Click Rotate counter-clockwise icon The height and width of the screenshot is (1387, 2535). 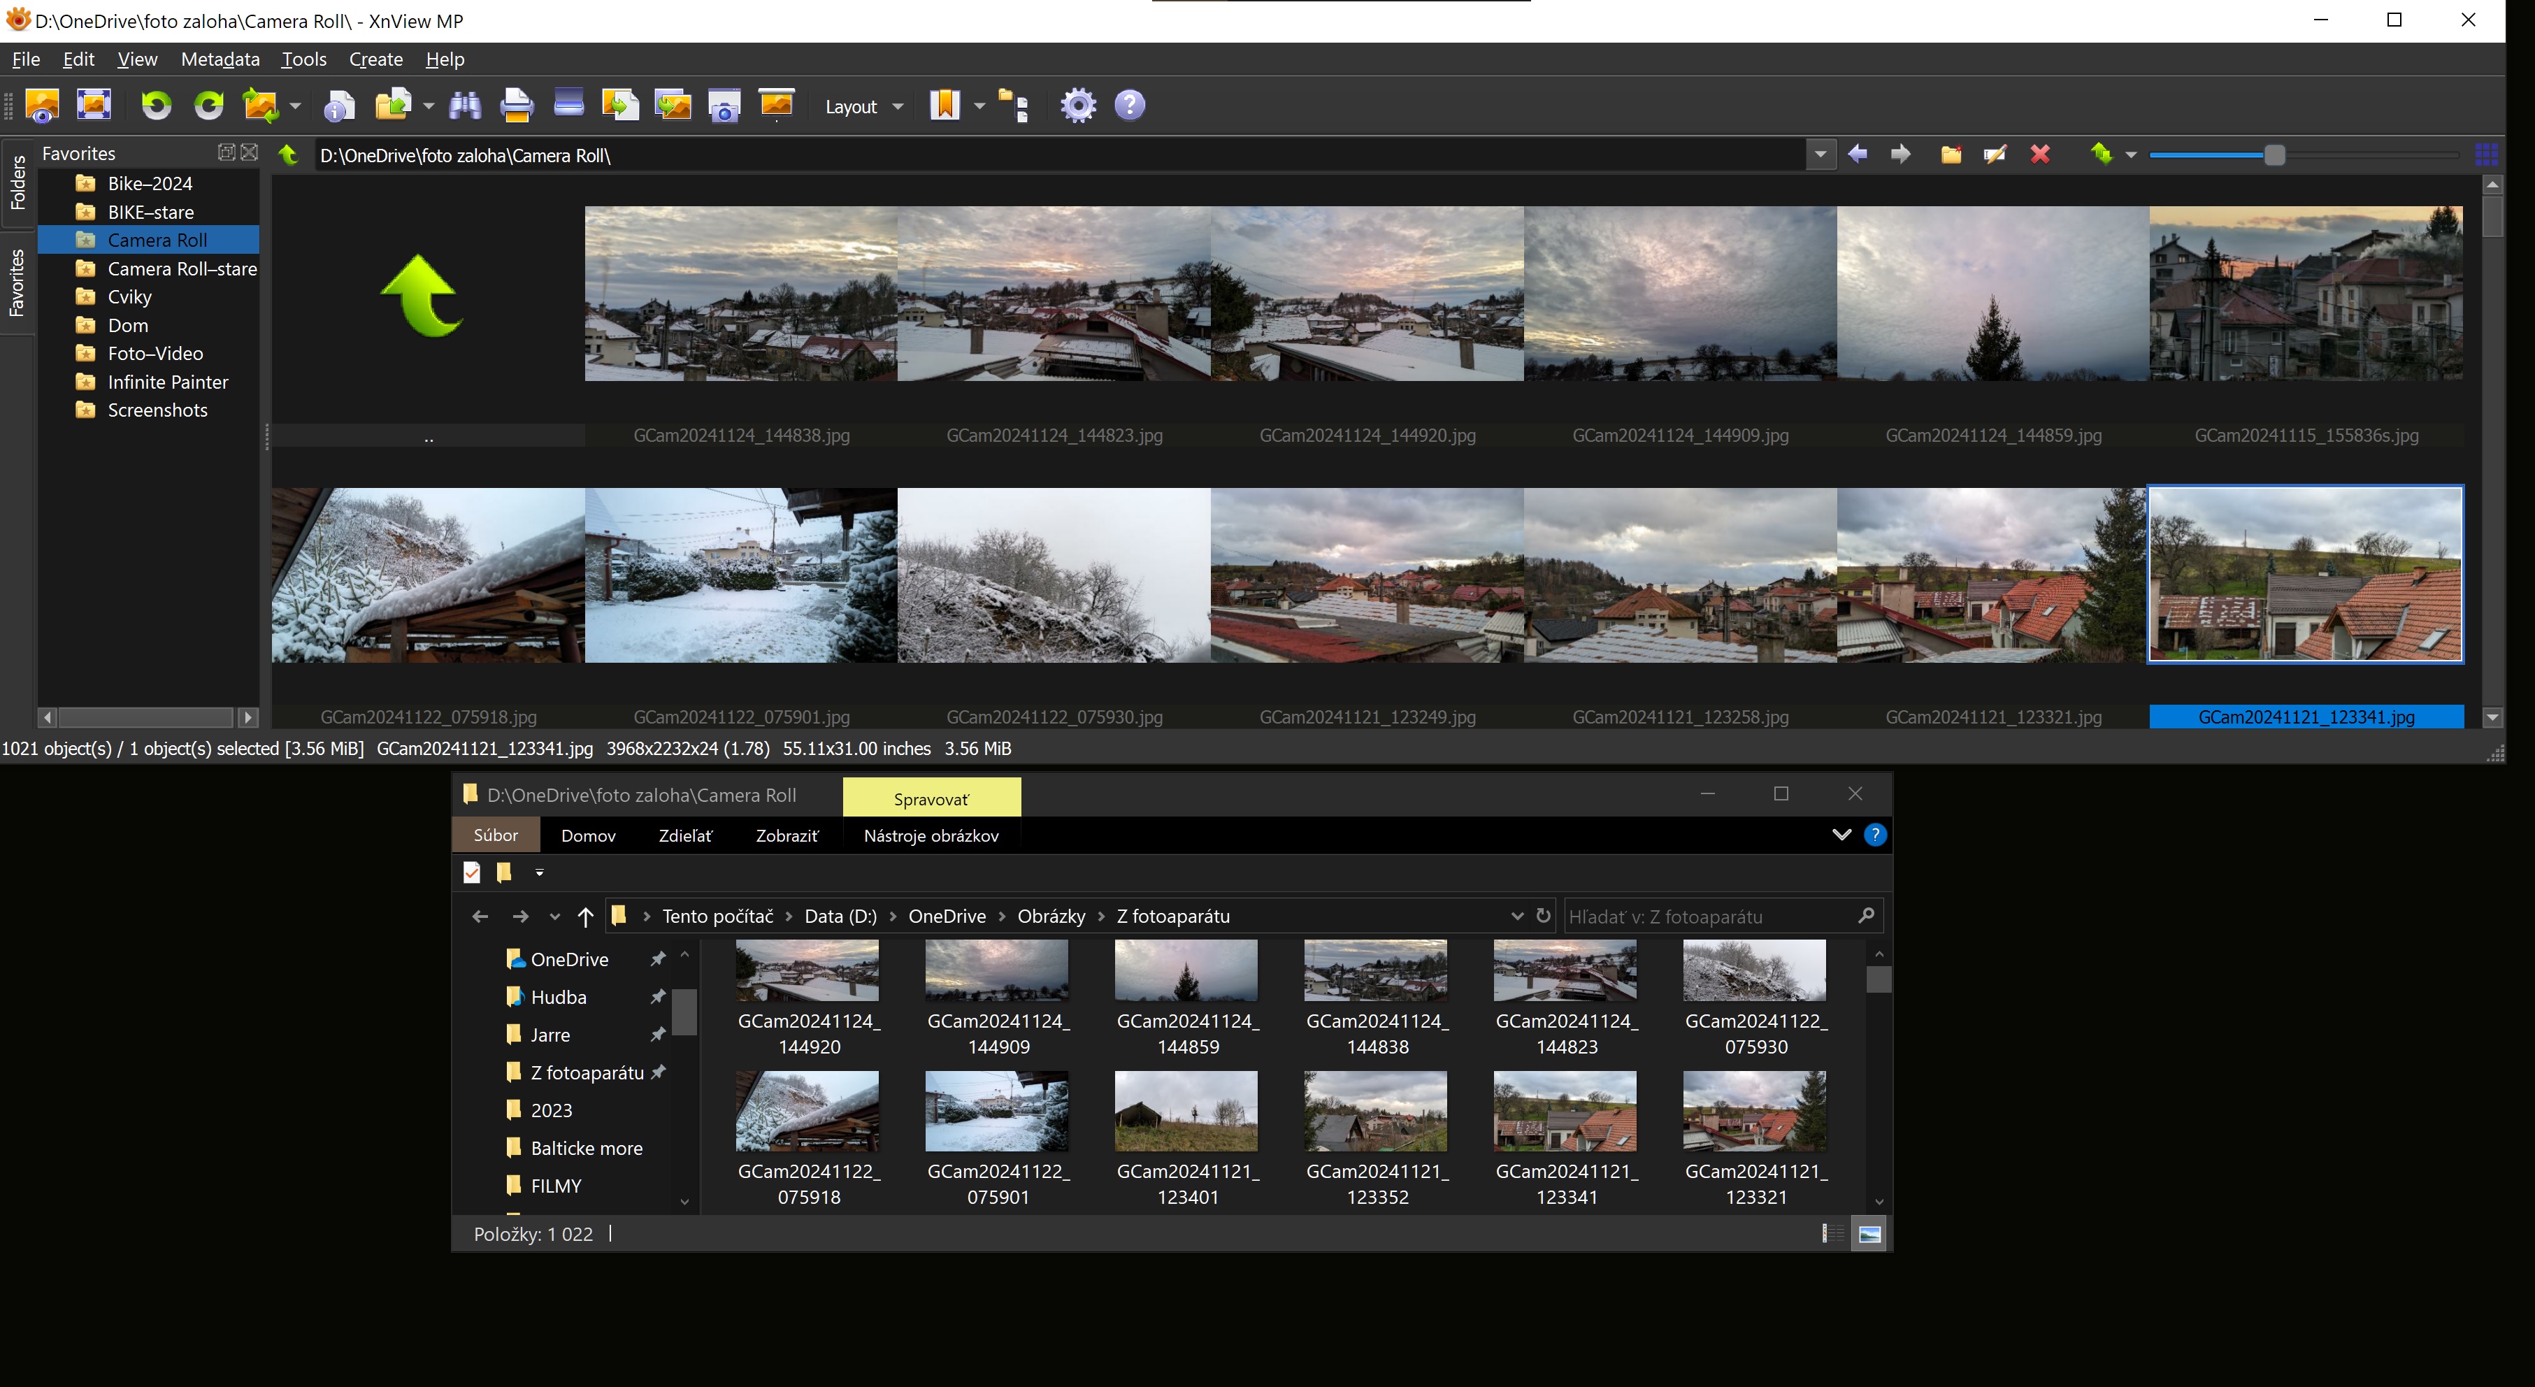click(155, 106)
